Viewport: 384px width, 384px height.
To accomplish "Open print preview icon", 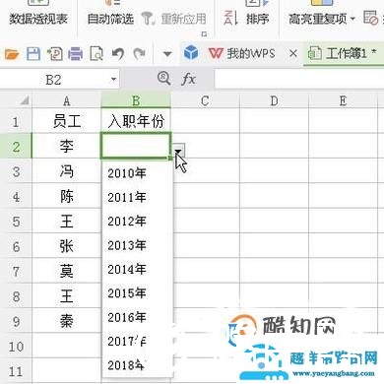I will tap(96, 53).
